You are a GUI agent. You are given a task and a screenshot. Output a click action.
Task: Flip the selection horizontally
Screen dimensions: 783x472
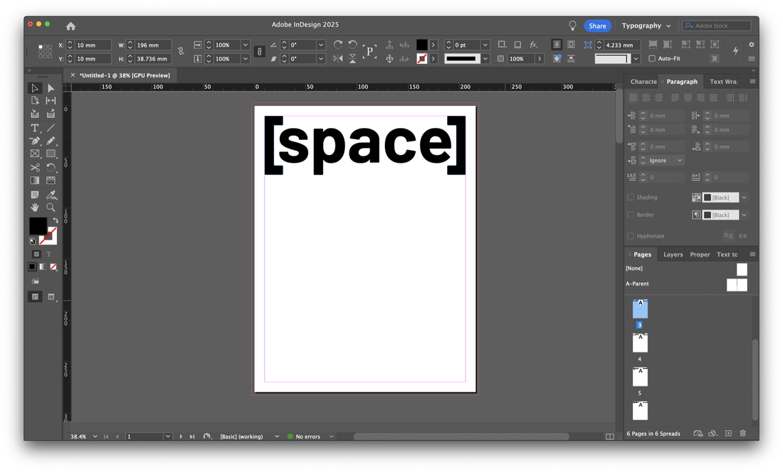[x=338, y=58]
